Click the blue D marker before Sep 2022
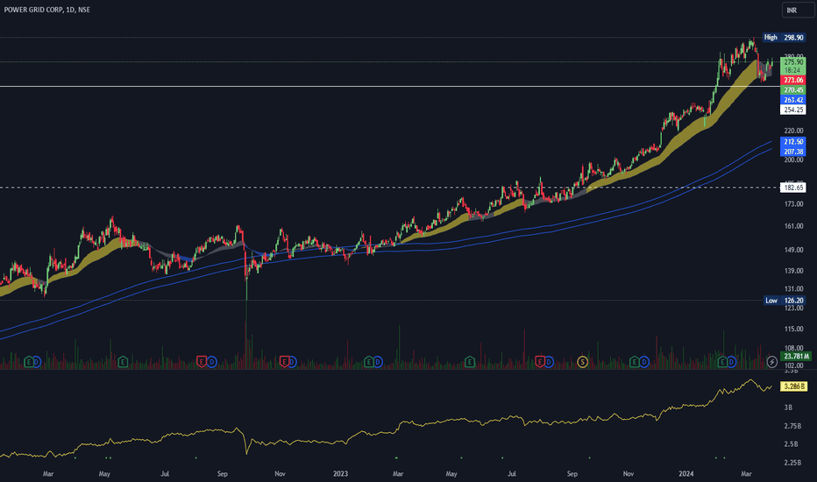Screen dimensions: 817x482 211,362
